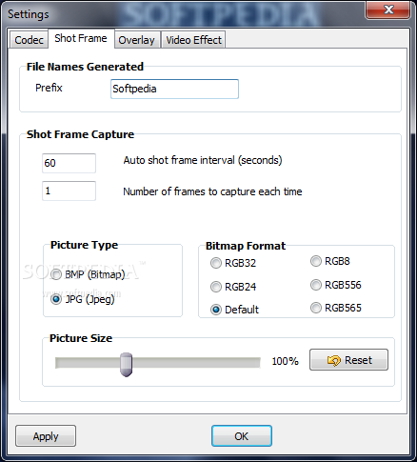This screenshot has height=462, width=417.
Task: Select the Shot Frame tab
Action: (81, 38)
